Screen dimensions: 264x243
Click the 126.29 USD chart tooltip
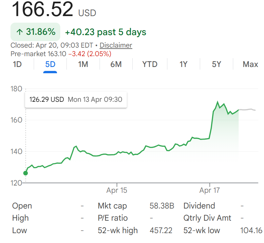[x=76, y=99]
